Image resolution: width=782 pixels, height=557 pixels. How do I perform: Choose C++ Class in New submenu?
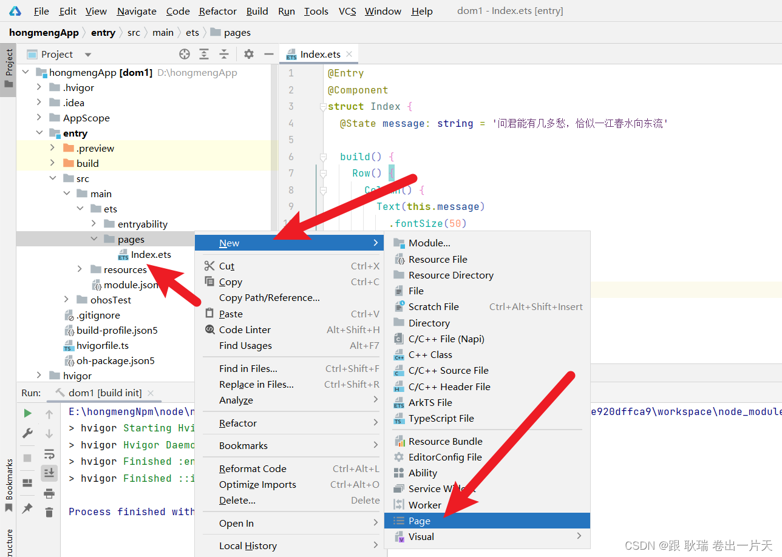coord(487,354)
